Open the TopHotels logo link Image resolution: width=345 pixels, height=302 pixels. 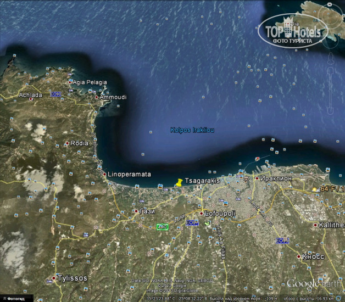293,32
